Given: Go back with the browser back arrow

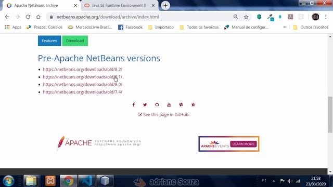Looking at the screenshot, I should 7,17.
